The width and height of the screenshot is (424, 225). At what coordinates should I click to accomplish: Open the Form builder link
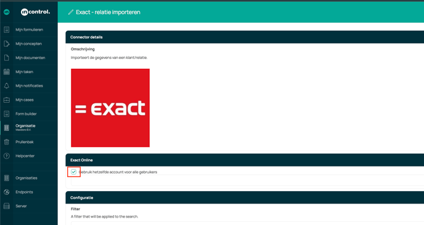pos(26,114)
